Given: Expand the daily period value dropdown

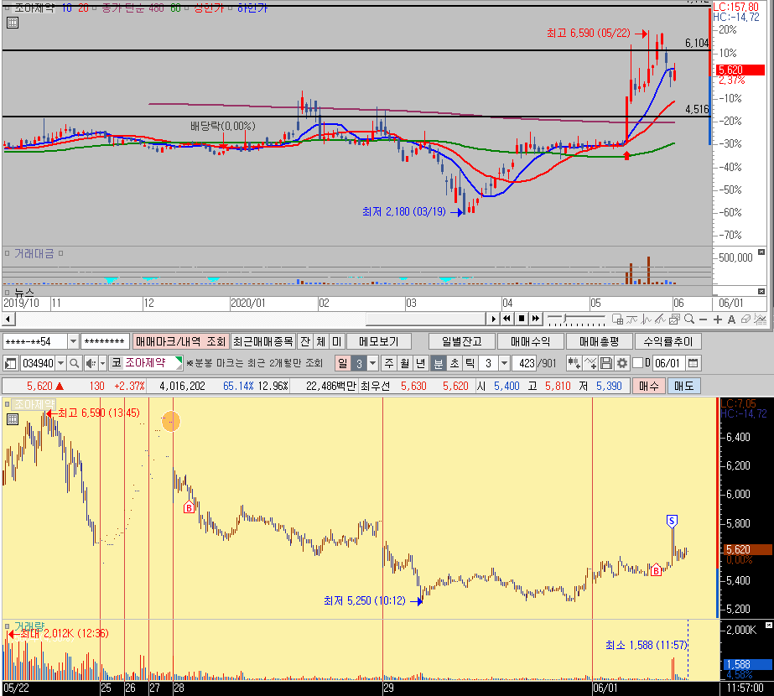Looking at the screenshot, I should (x=372, y=363).
